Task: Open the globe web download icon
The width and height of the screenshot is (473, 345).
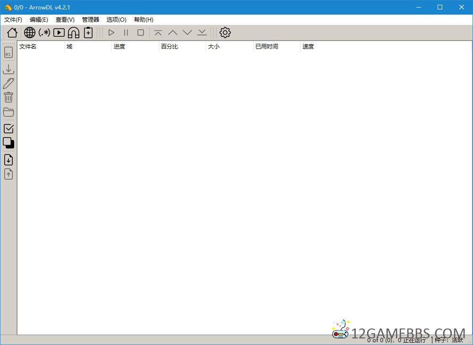Action: point(30,33)
